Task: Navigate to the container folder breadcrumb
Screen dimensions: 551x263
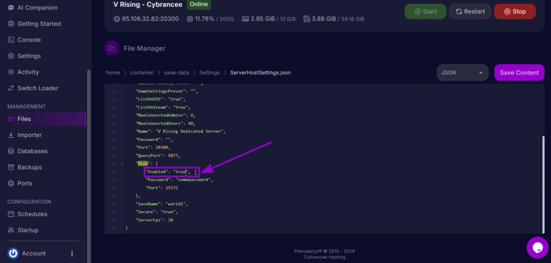Action: click(x=142, y=72)
